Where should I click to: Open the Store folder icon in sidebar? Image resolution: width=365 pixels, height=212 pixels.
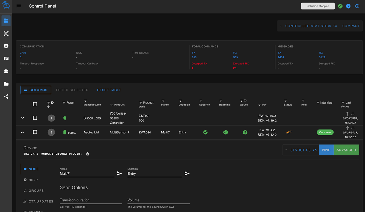click(x=6, y=84)
